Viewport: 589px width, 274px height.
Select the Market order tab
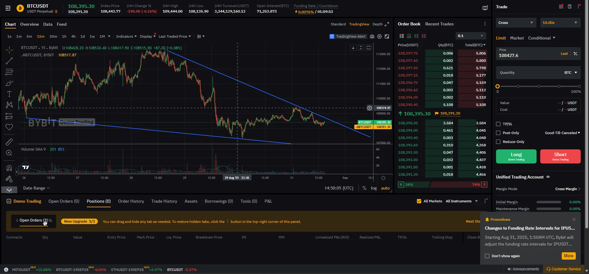(x=517, y=38)
